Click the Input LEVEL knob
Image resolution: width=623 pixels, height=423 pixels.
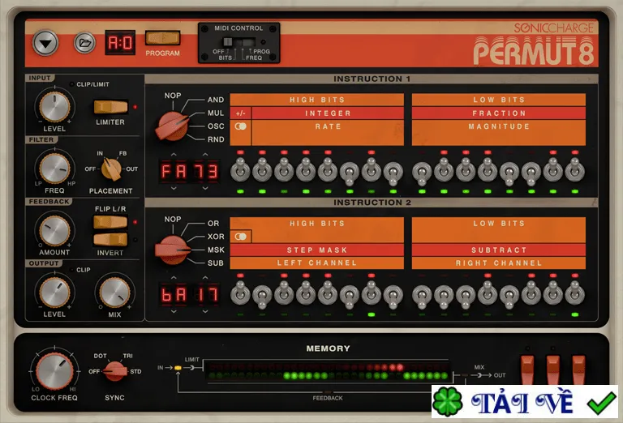tap(55, 107)
